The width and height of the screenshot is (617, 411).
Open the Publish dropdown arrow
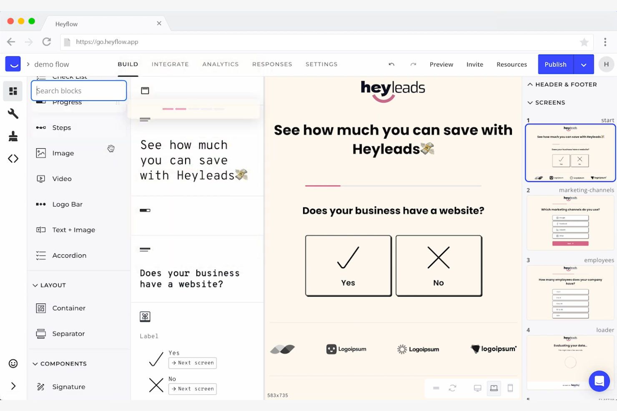coord(584,65)
